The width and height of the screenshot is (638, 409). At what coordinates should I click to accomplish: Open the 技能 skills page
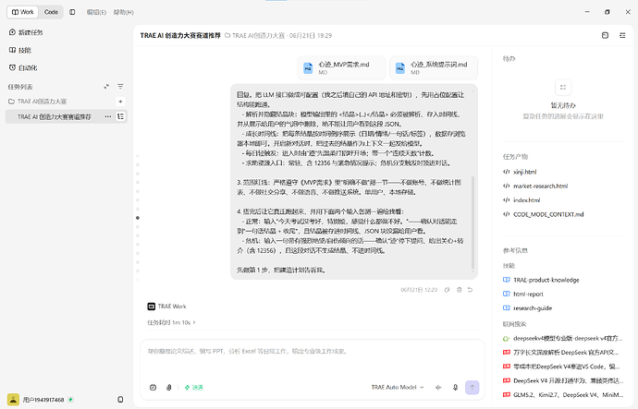tap(20, 50)
